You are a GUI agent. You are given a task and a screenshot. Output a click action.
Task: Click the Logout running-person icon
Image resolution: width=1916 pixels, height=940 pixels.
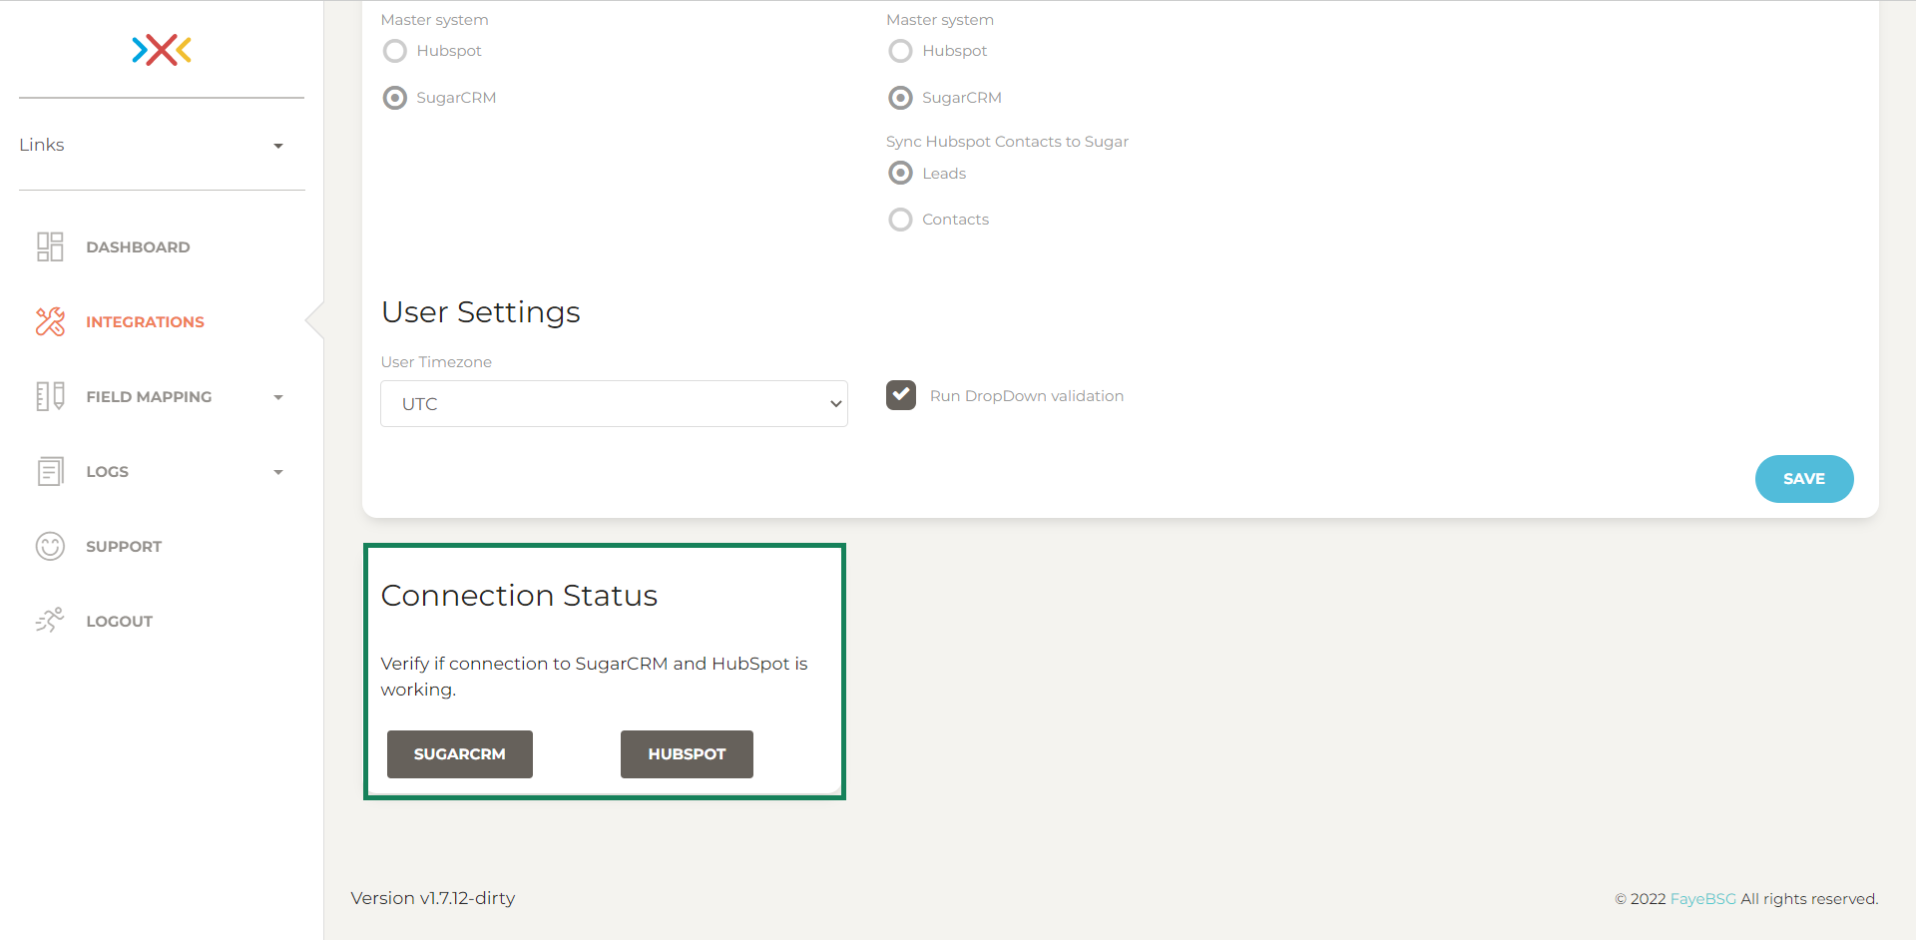[x=50, y=620]
